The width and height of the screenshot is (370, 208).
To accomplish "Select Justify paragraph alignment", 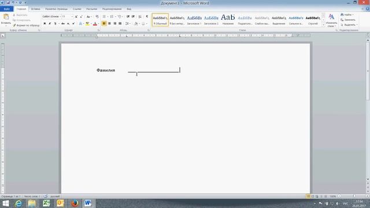I will [120, 24].
